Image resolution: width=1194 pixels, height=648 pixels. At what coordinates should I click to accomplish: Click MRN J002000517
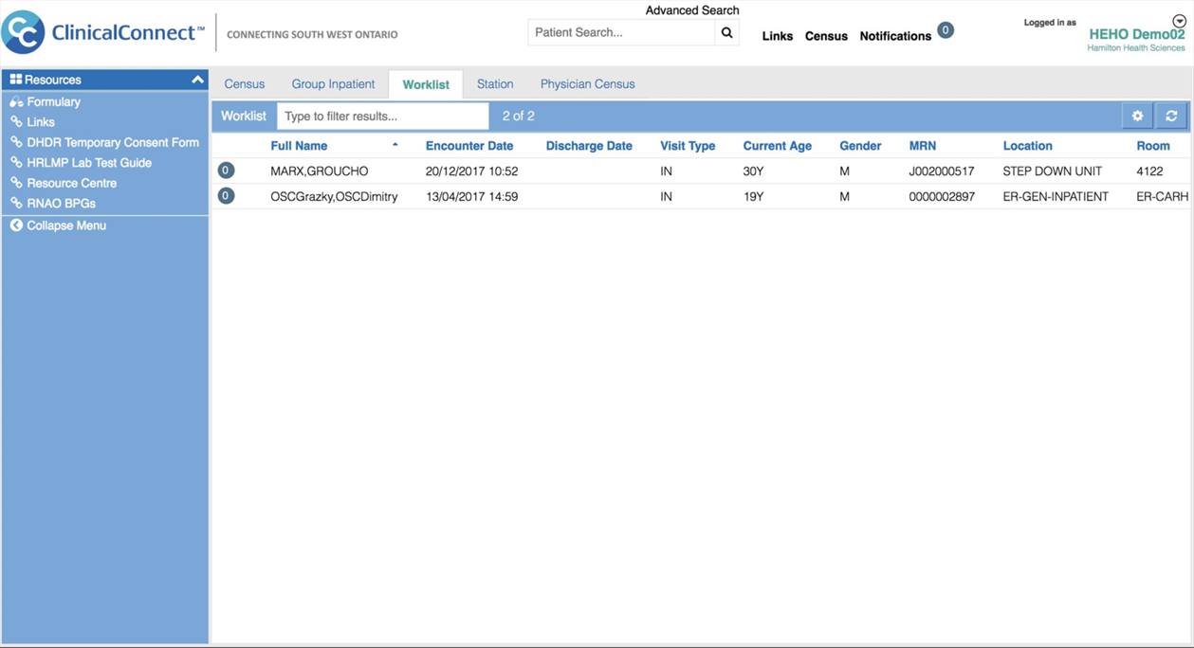pyautogui.click(x=942, y=171)
